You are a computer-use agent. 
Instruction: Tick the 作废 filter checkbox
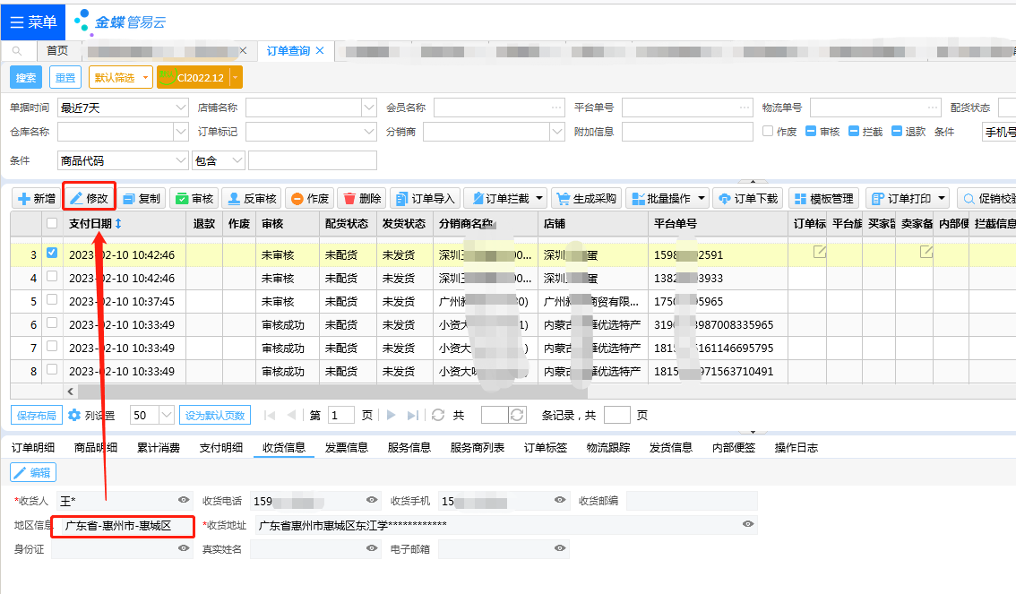[x=768, y=132]
